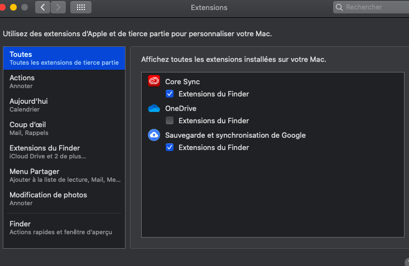Select Menu Partager category
409x266 pixels.
tap(64, 175)
